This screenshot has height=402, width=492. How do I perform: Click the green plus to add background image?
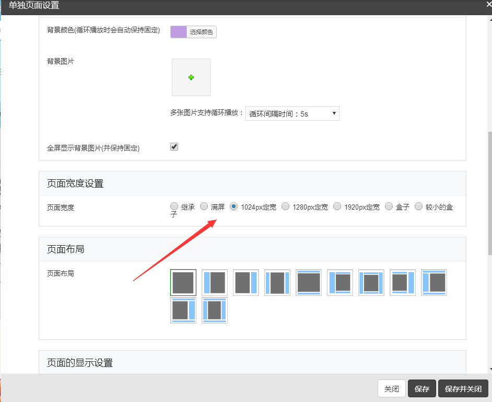point(191,77)
